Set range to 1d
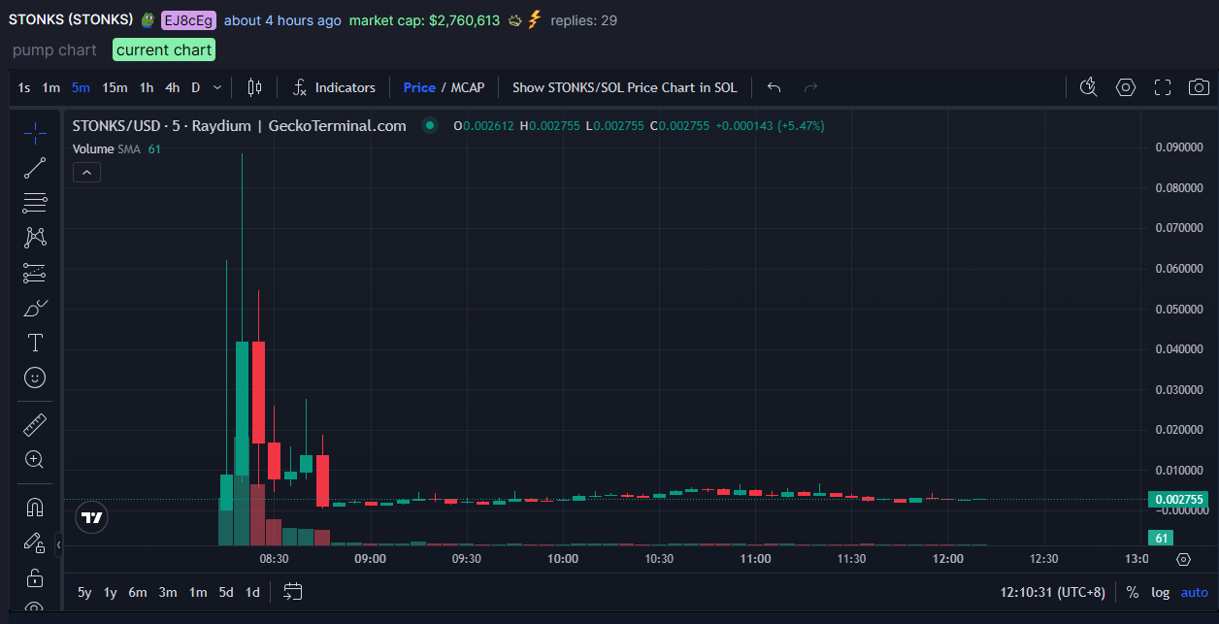This screenshot has width=1219, height=624. coord(252,592)
